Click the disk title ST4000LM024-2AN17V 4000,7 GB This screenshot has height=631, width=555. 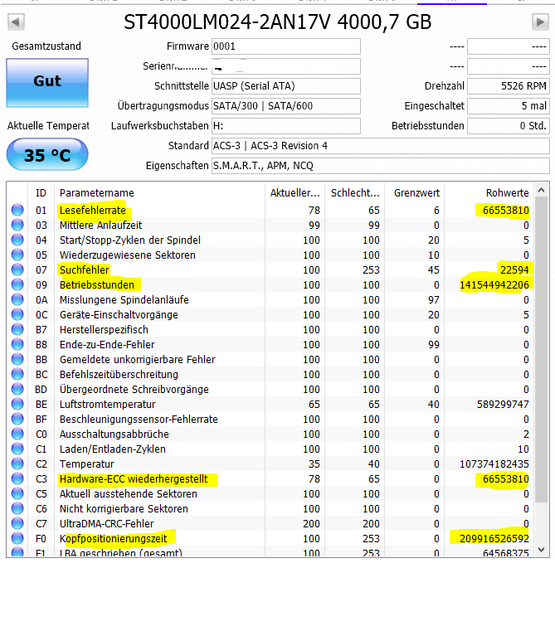tap(277, 22)
